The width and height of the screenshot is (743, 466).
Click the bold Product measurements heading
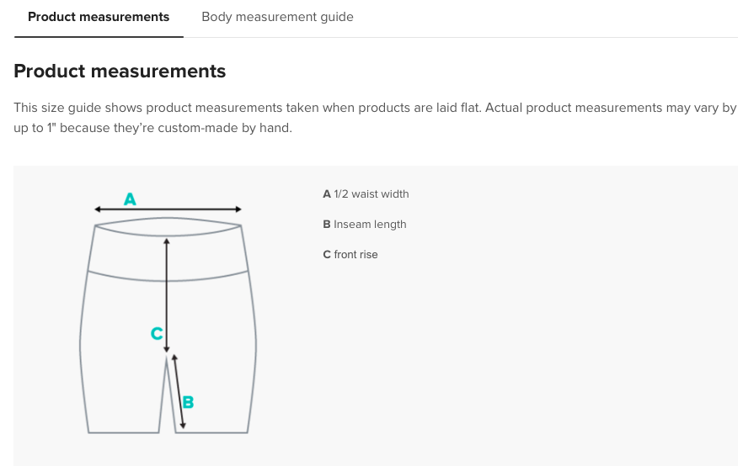click(x=120, y=71)
